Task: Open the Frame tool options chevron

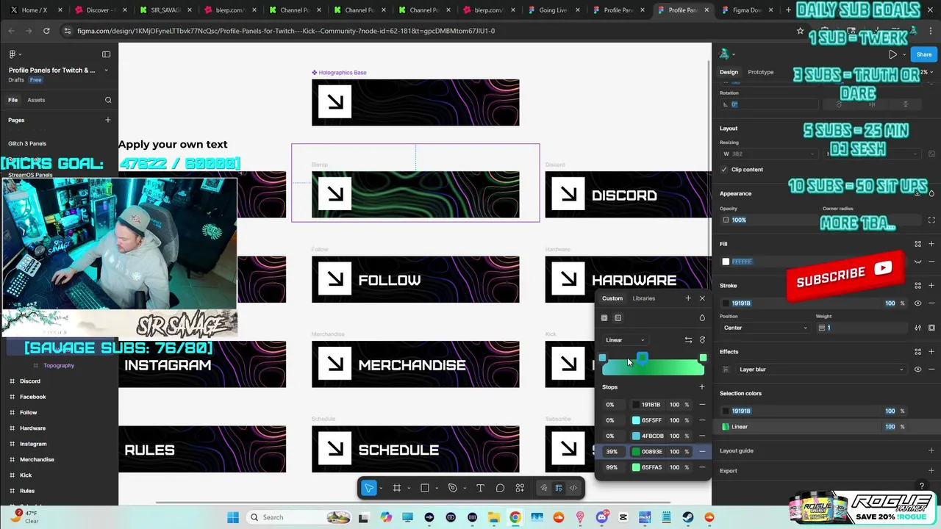Action: 408,489
